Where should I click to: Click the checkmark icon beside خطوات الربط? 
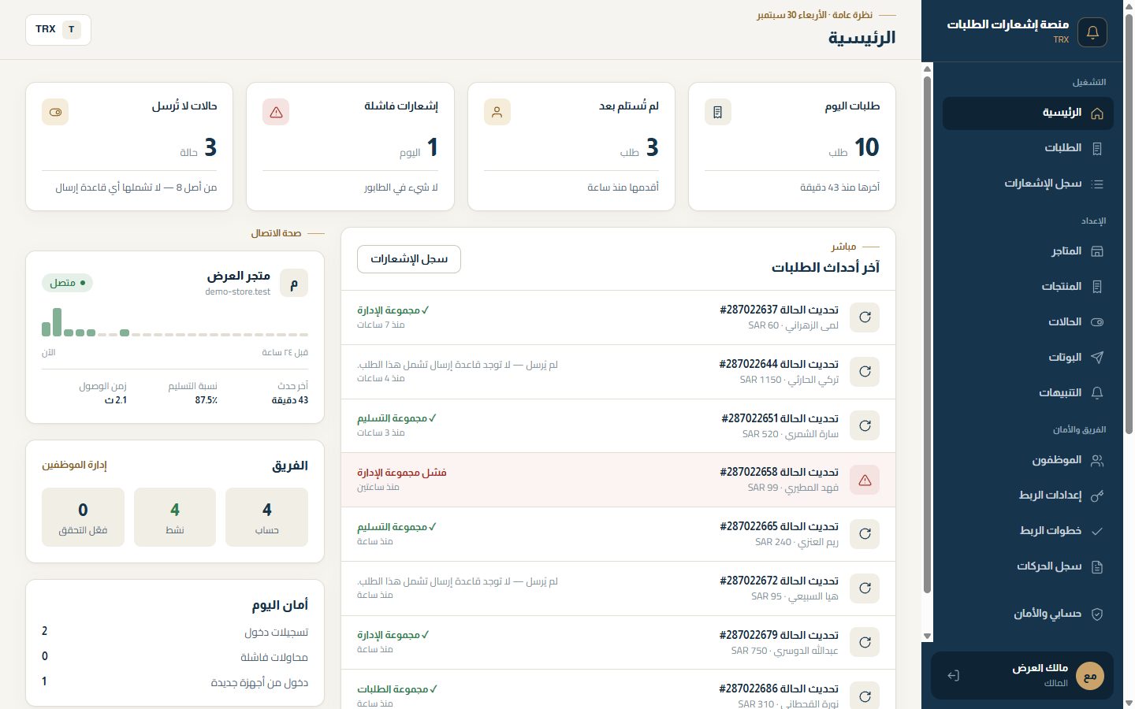pos(1096,531)
